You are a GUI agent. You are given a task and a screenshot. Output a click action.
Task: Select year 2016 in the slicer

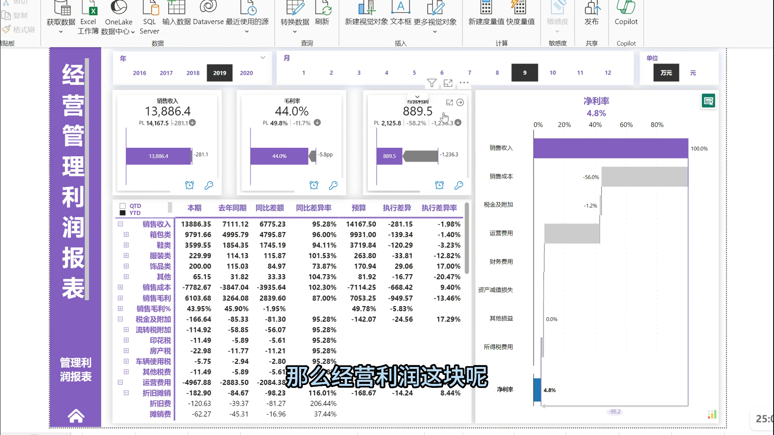[139, 73]
